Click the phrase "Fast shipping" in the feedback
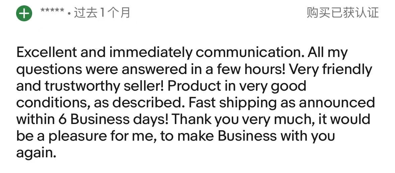 click(x=231, y=103)
